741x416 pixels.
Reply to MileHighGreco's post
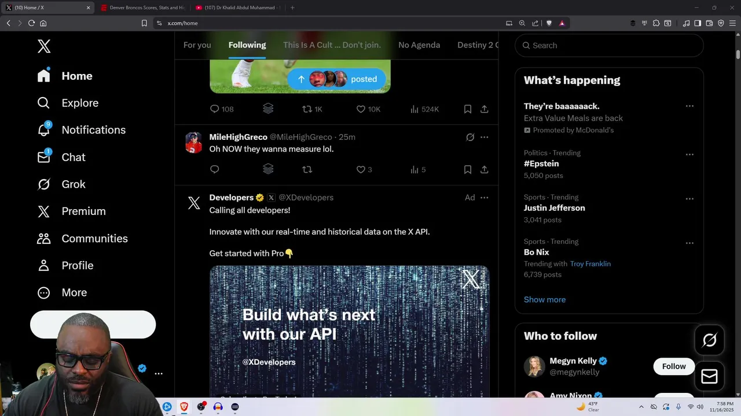[x=214, y=169]
